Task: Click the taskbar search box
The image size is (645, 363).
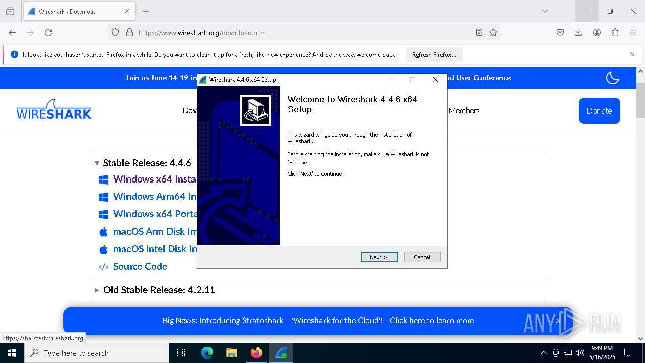Action: point(97,353)
